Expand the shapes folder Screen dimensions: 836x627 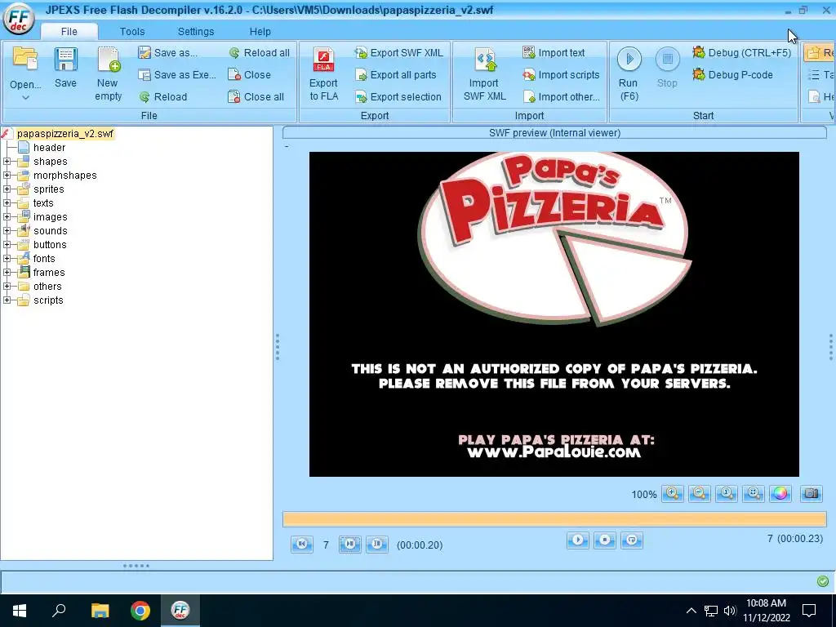7,162
